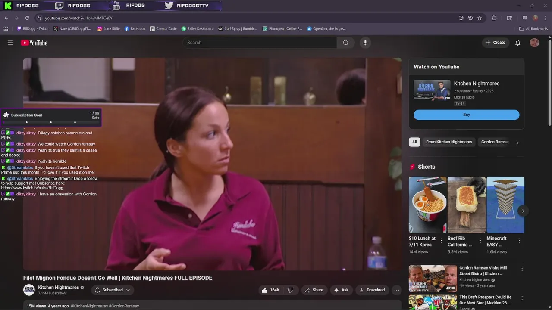Open Seller Dashboard bookmark

coord(198,29)
